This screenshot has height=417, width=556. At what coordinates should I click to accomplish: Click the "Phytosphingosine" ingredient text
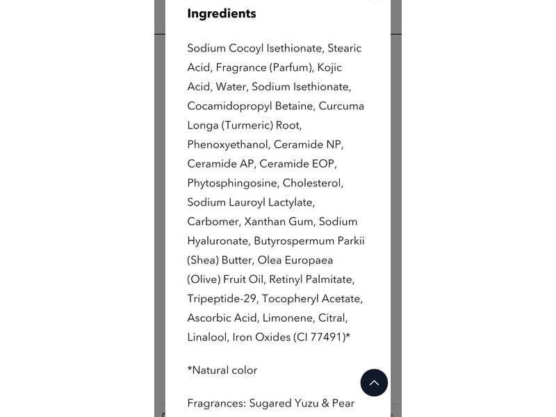click(x=231, y=183)
